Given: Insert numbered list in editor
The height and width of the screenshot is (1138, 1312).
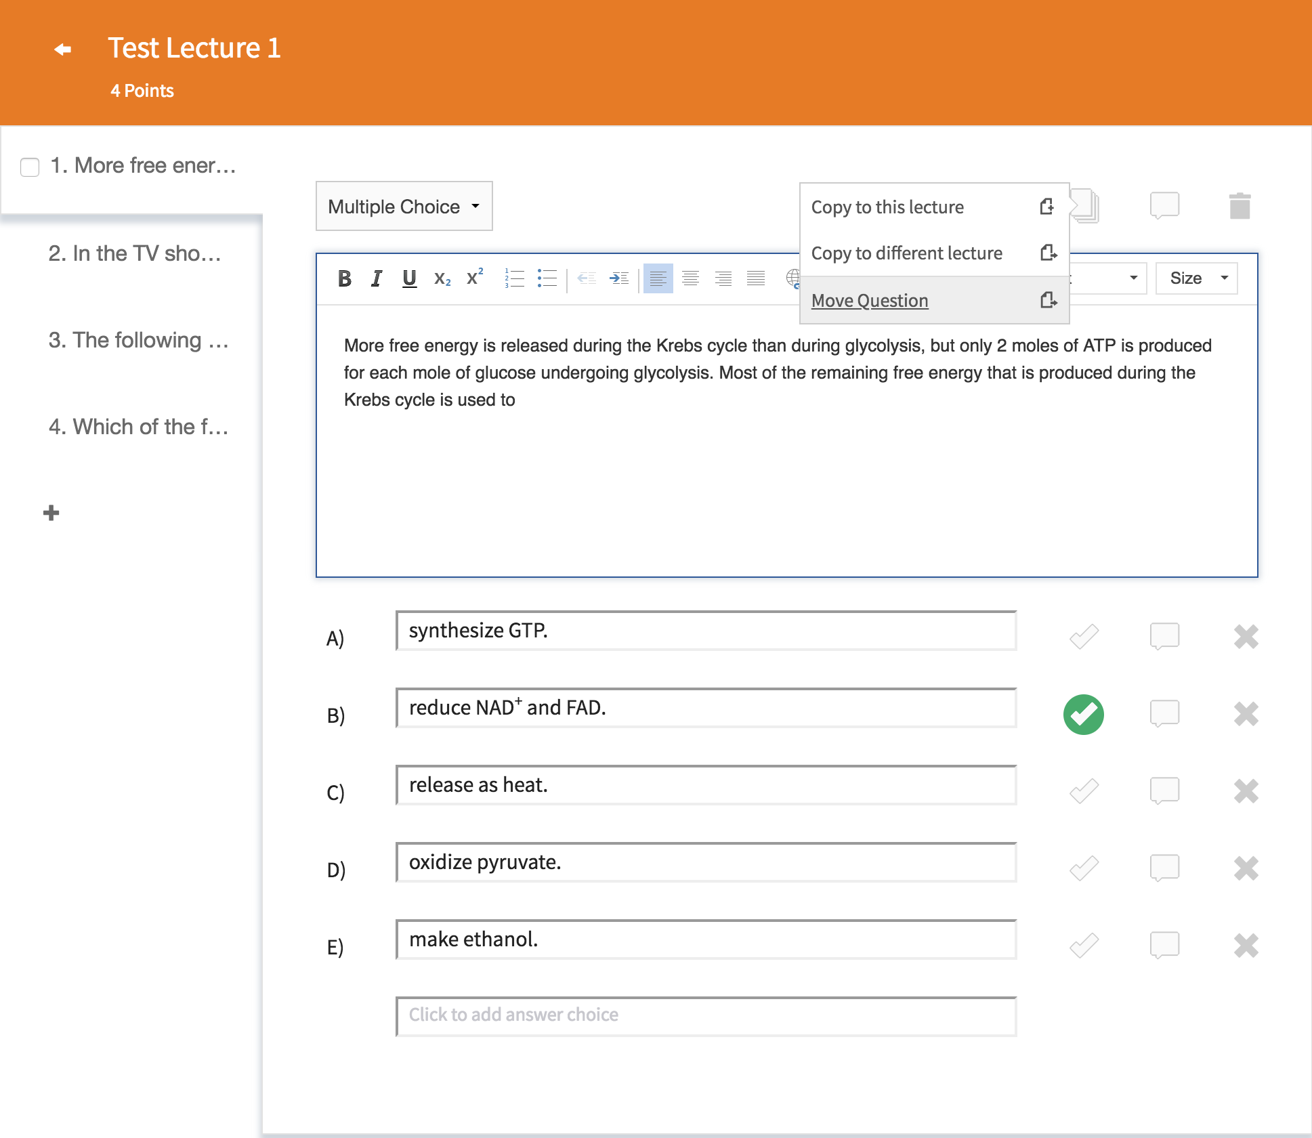Looking at the screenshot, I should [x=514, y=278].
